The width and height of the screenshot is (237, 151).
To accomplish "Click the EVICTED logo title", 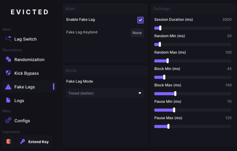I will pyautogui.click(x=29, y=12).
